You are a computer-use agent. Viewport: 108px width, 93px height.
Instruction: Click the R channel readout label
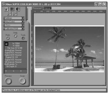click(x=6, y=71)
